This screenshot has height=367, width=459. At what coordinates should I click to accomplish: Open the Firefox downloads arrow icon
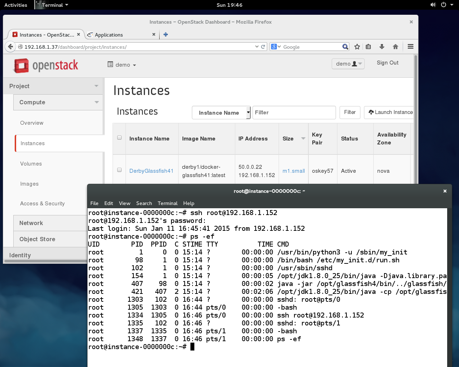(382, 47)
